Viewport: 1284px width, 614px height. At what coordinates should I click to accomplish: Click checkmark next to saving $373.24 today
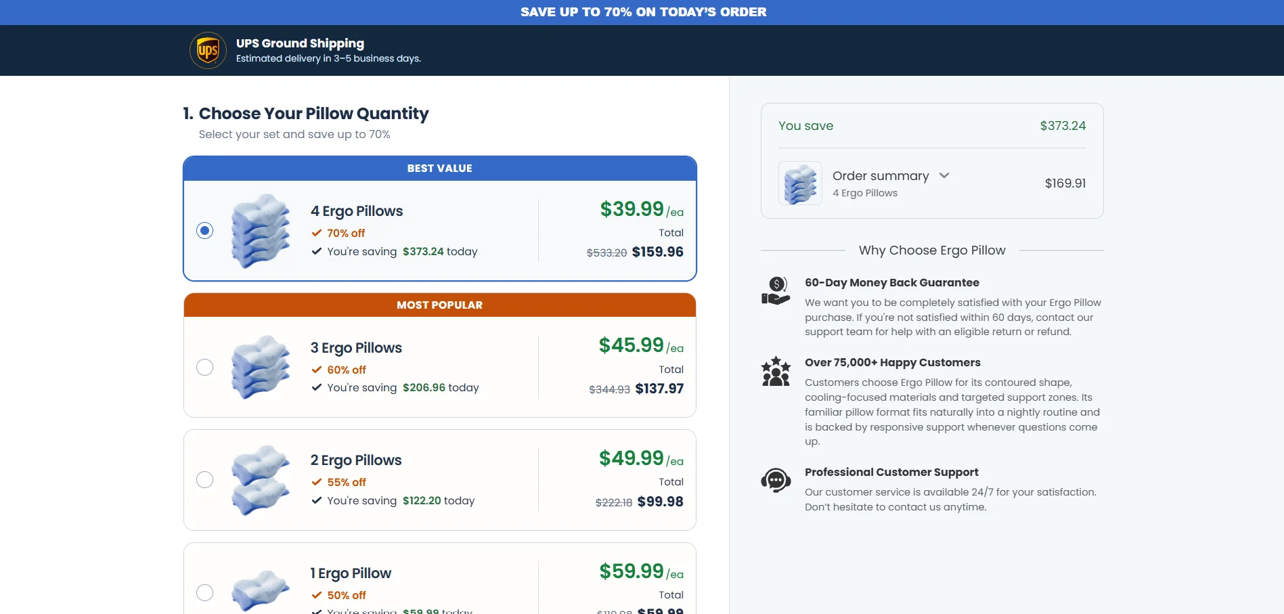(316, 251)
